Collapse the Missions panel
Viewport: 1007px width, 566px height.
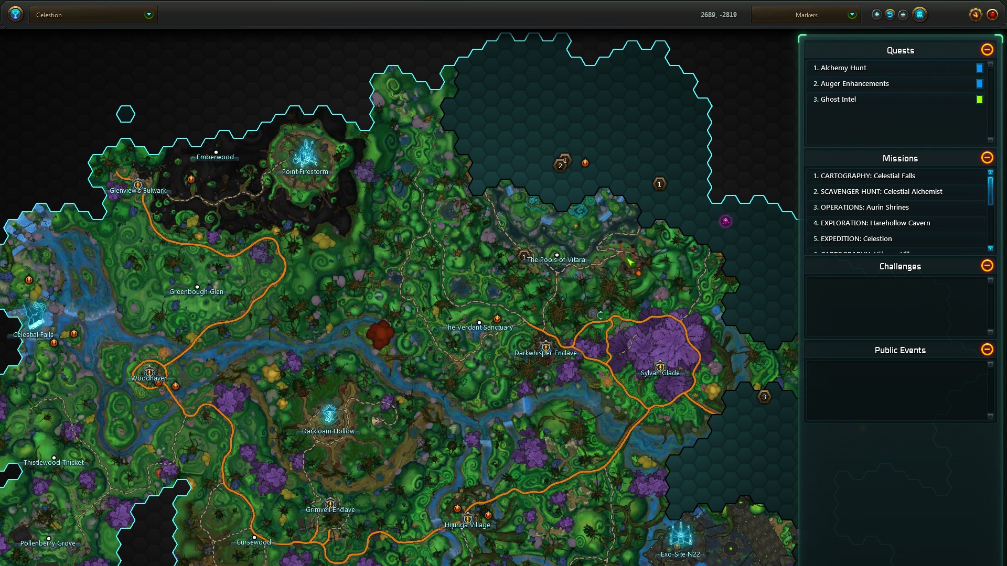[x=987, y=158]
